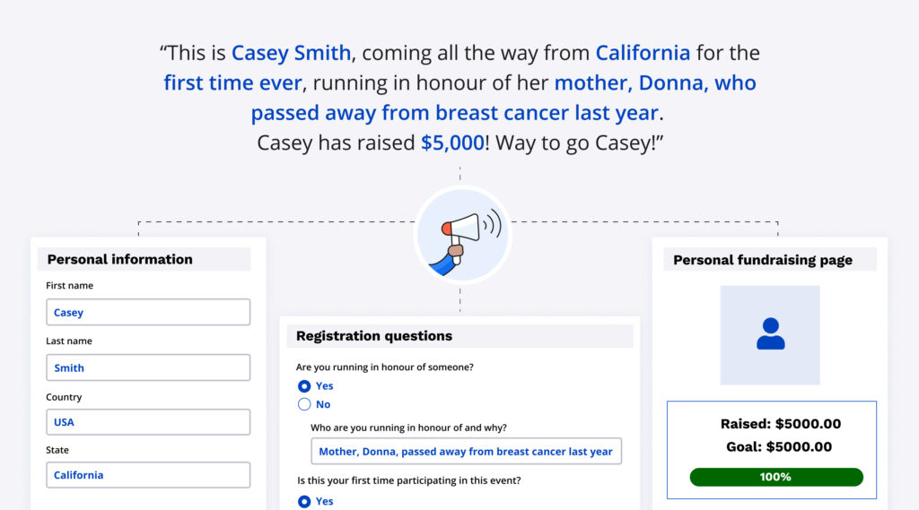Open the State field showing California
919x510 pixels.
click(x=148, y=475)
